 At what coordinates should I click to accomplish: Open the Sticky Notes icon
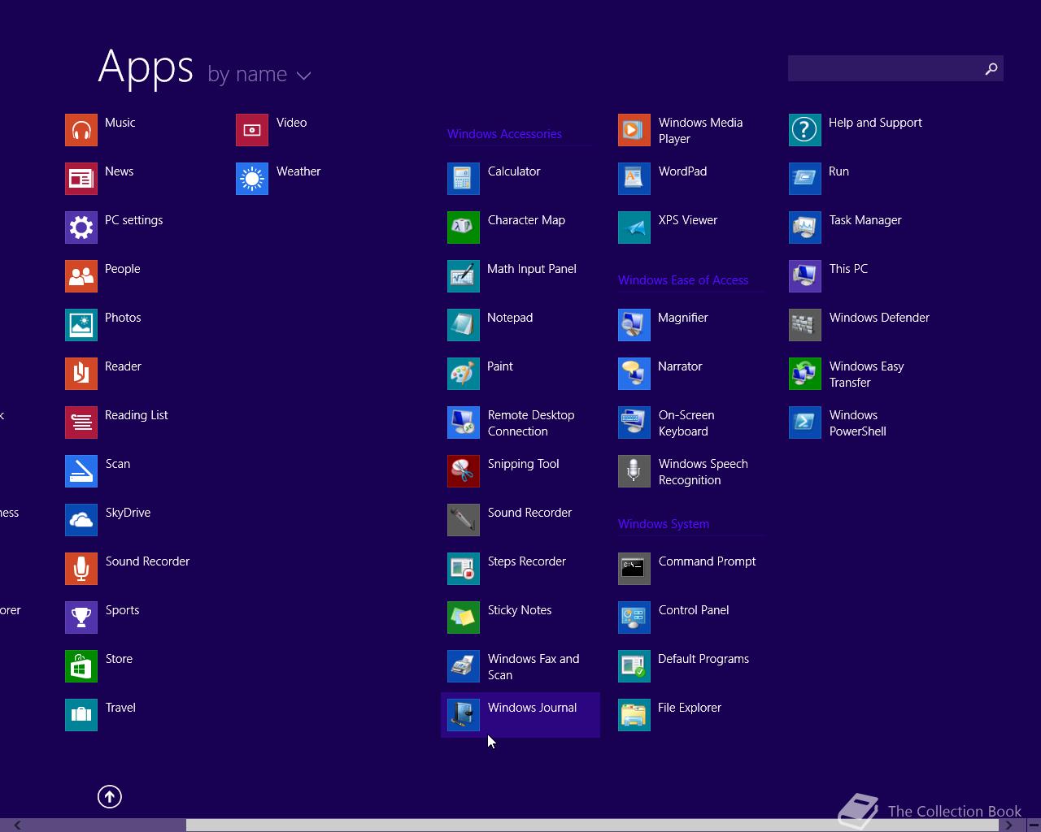click(x=464, y=617)
